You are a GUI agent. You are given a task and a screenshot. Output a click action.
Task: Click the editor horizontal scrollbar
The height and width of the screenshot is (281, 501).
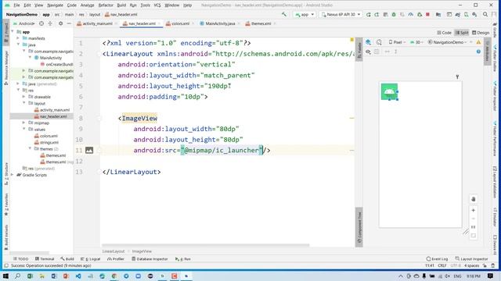point(205,245)
